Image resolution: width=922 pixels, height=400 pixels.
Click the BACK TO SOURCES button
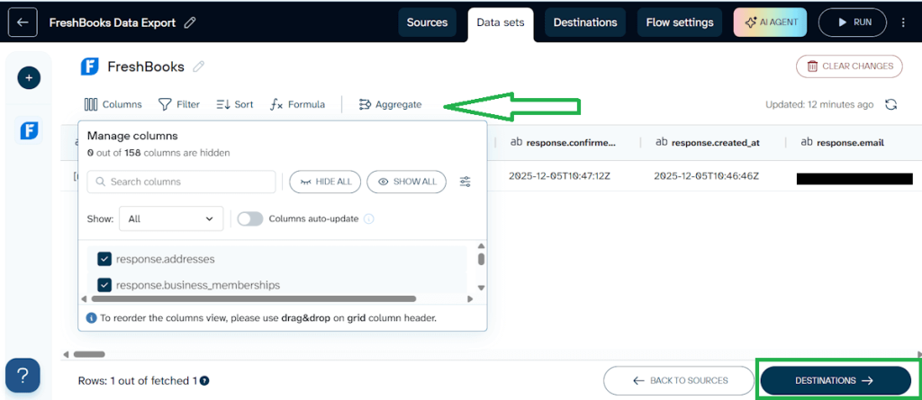click(x=679, y=380)
